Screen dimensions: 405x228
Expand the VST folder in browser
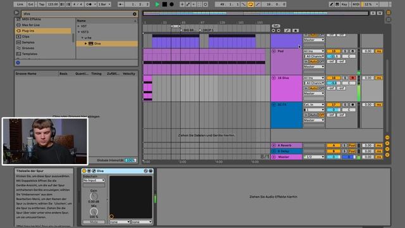point(78,26)
